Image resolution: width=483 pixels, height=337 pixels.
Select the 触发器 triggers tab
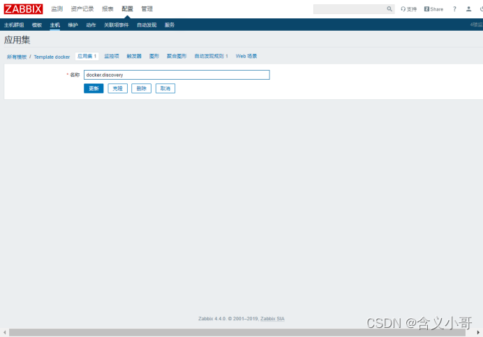(x=134, y=56)
